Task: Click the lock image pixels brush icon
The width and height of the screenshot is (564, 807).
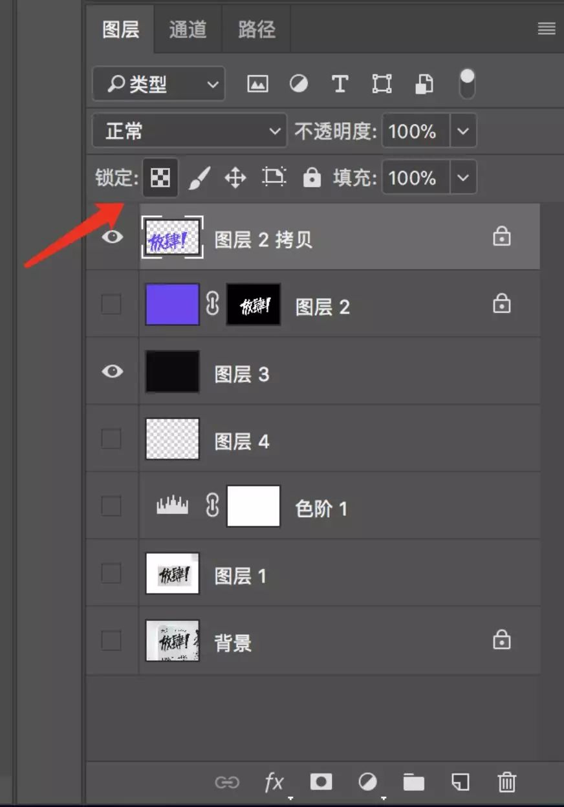Action: coord(199,177)
